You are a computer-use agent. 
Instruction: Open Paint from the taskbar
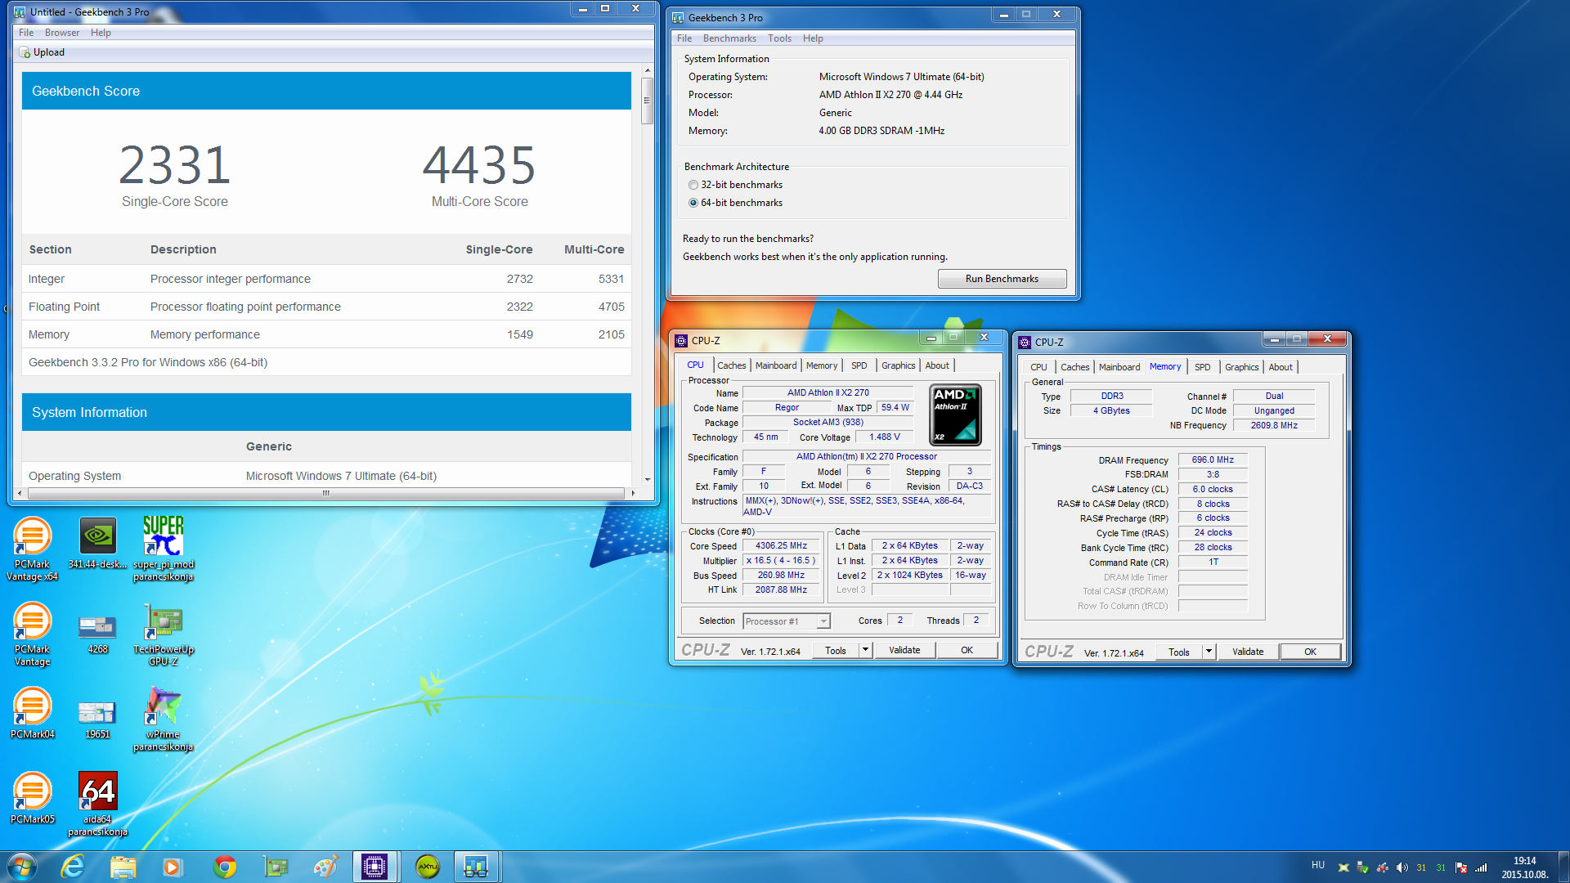(x=325, y=867)
